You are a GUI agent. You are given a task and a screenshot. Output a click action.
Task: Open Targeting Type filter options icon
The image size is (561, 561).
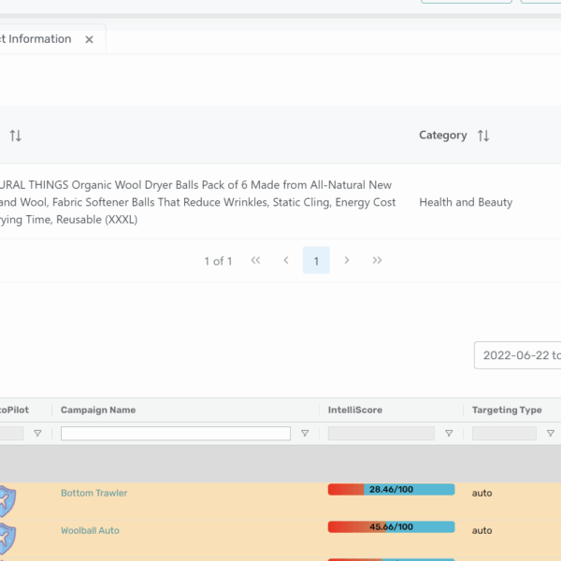tap(551, 433)
